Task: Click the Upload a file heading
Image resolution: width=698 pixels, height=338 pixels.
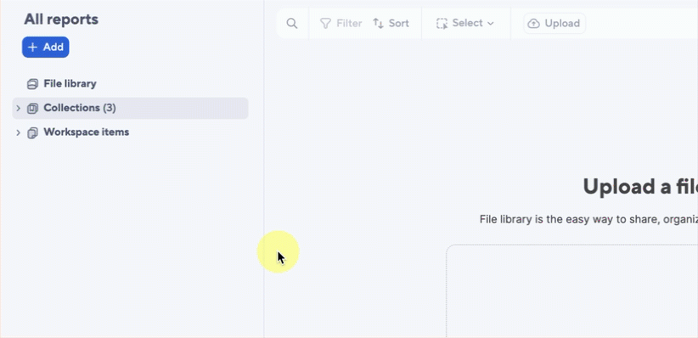Action: pyautogui.click(x=640, y=187)
